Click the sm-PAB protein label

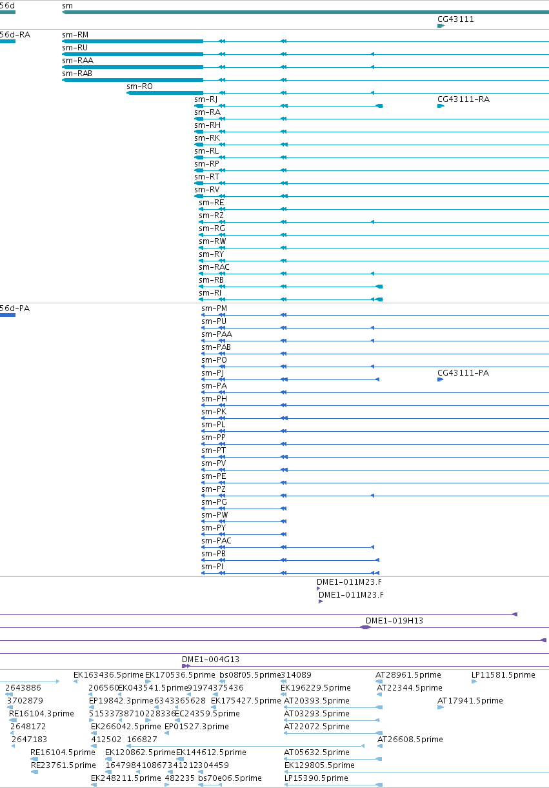pyautogui.click(x=216, y=347)
